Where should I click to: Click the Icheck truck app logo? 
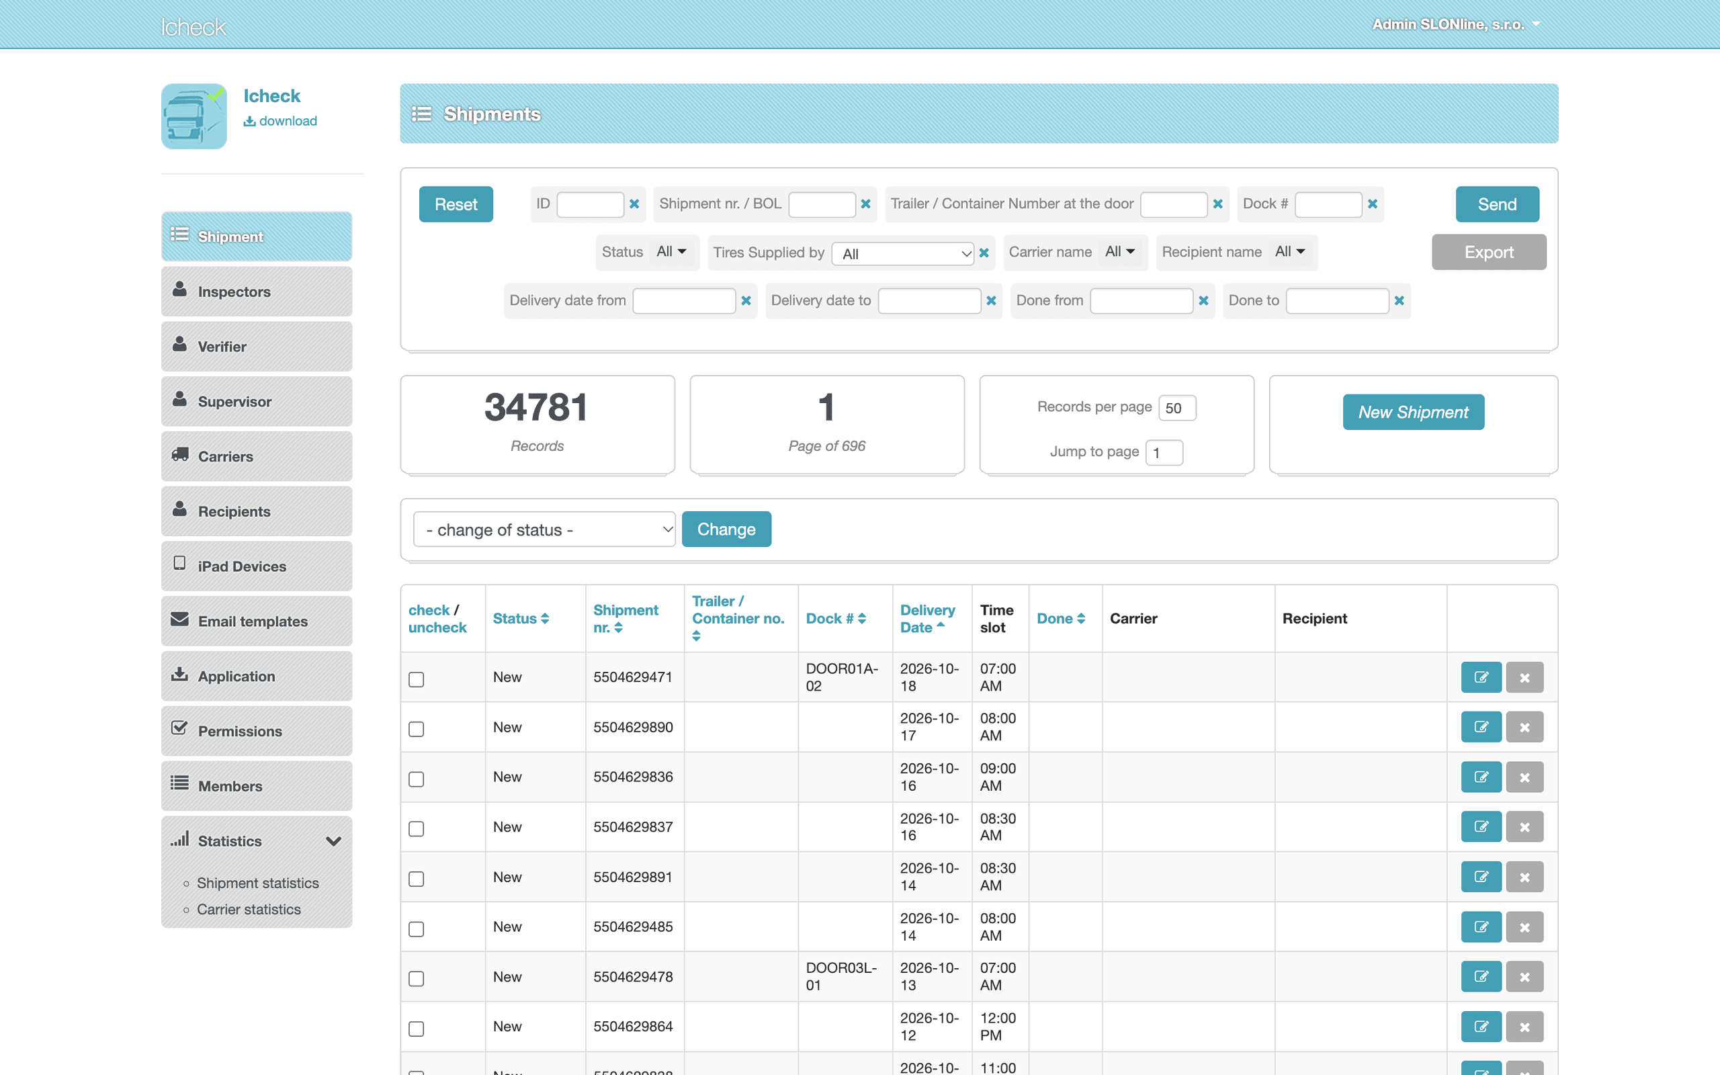pyautogui.click(x=194, y=116)
